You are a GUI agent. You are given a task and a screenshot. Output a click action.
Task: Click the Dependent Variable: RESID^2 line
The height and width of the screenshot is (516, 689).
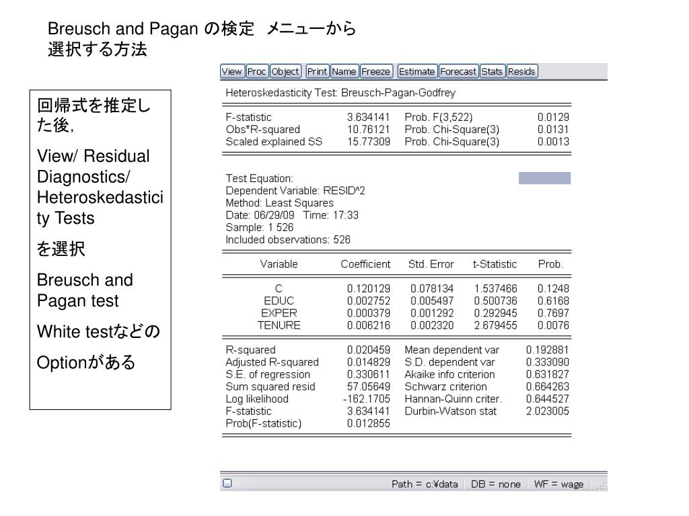295,191
